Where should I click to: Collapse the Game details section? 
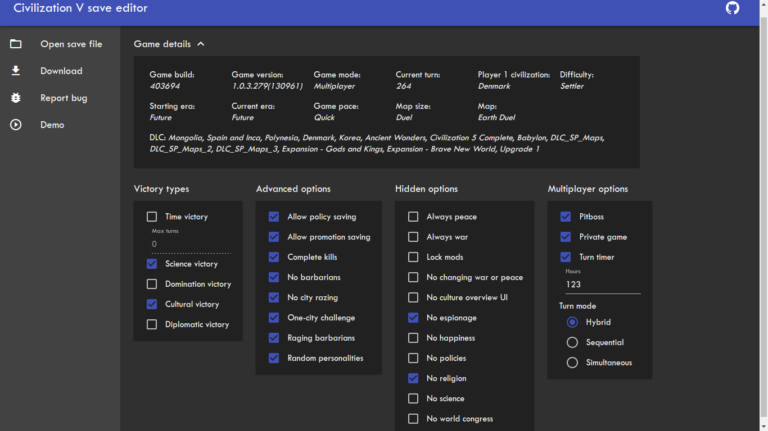tap(201, 44)
